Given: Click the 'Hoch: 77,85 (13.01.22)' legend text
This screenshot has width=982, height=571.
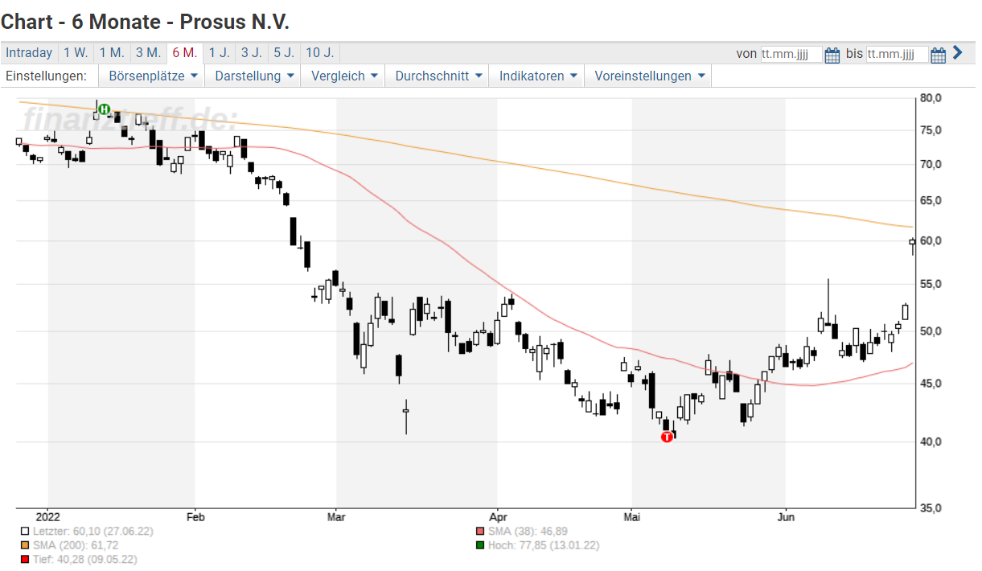Looking at the screenshot, I should pos(543,545).
